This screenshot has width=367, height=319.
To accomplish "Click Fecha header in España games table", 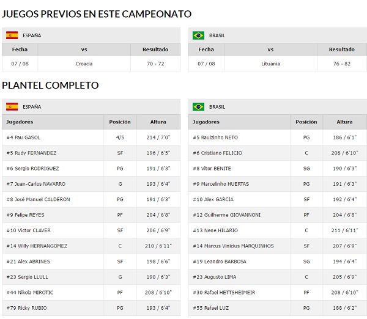I will click(20, 50).
